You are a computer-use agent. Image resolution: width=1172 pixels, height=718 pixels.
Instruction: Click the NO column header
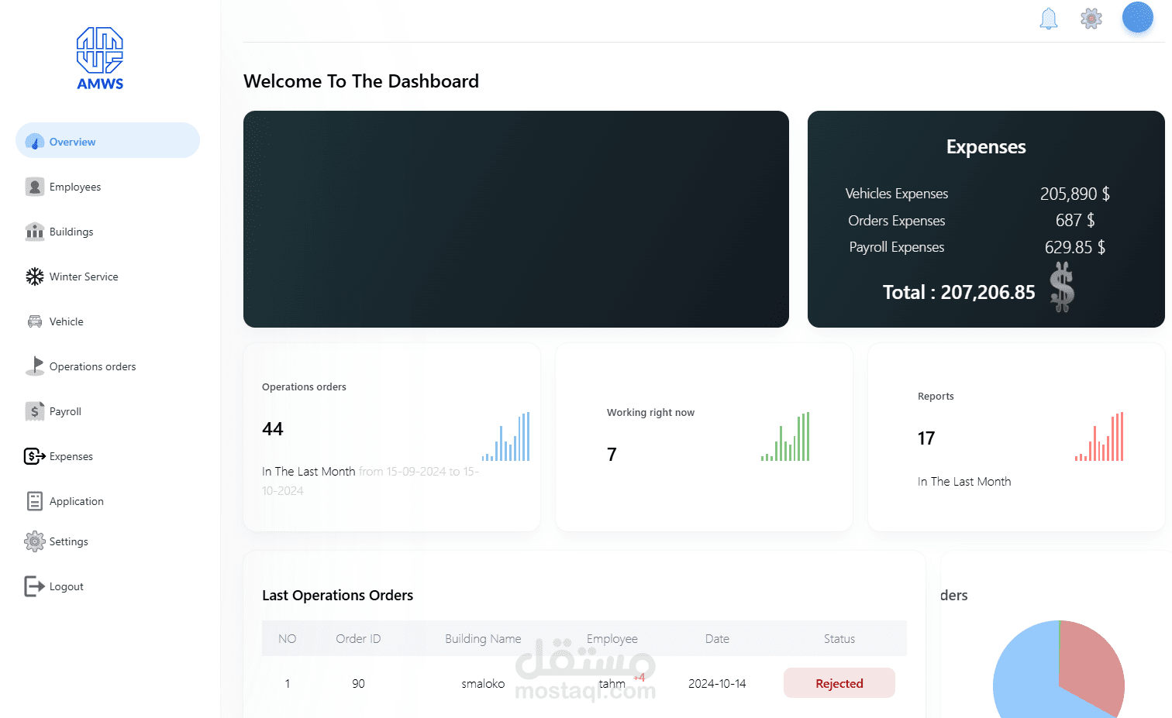pyautogui.click(x=288, y=639)
